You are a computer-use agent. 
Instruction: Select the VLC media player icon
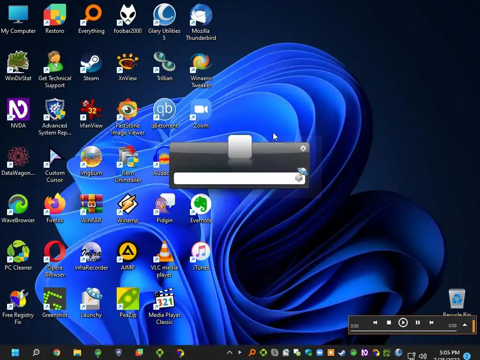pos(165,259)
